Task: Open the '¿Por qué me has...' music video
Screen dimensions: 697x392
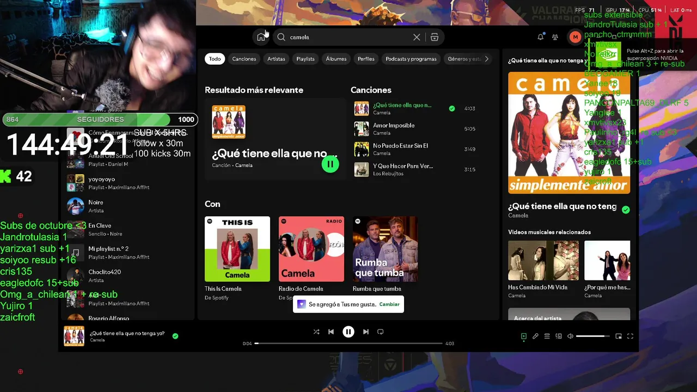Action: (607, 269)
